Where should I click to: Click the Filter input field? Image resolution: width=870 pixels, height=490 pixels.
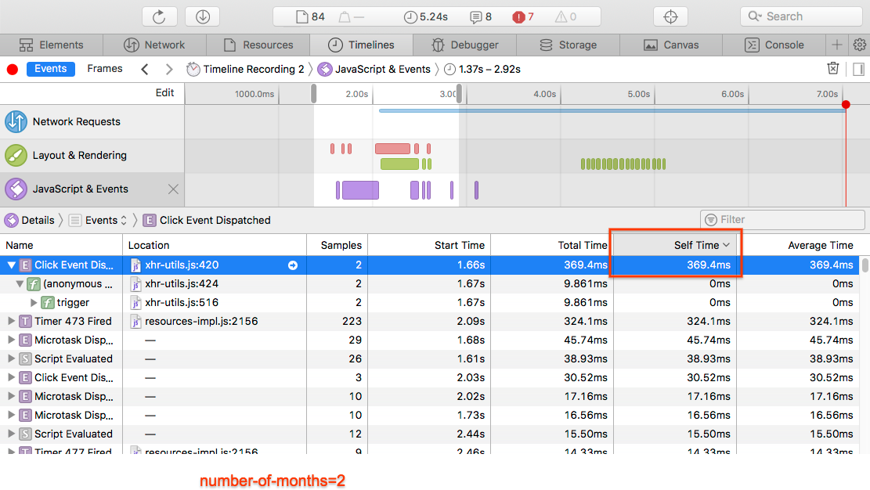(782, 220)
